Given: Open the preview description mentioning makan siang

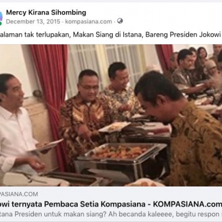Looking at the screenshot, I should (111, 214).
